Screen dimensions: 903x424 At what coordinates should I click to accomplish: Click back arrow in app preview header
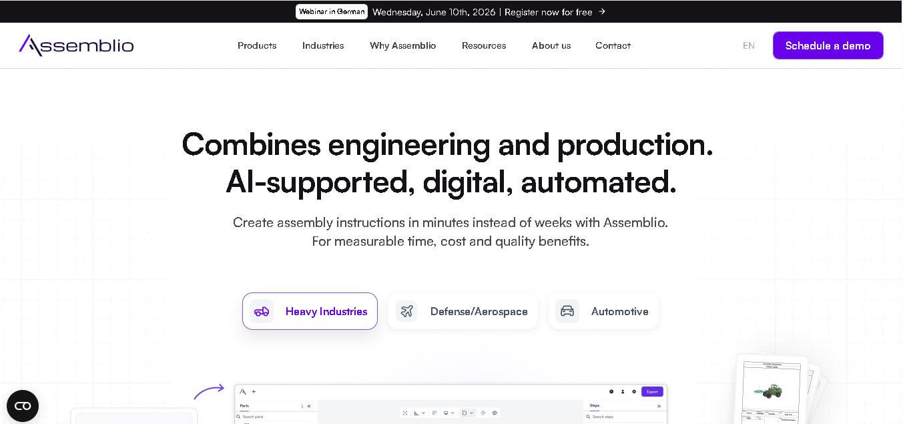coord(254,391)
